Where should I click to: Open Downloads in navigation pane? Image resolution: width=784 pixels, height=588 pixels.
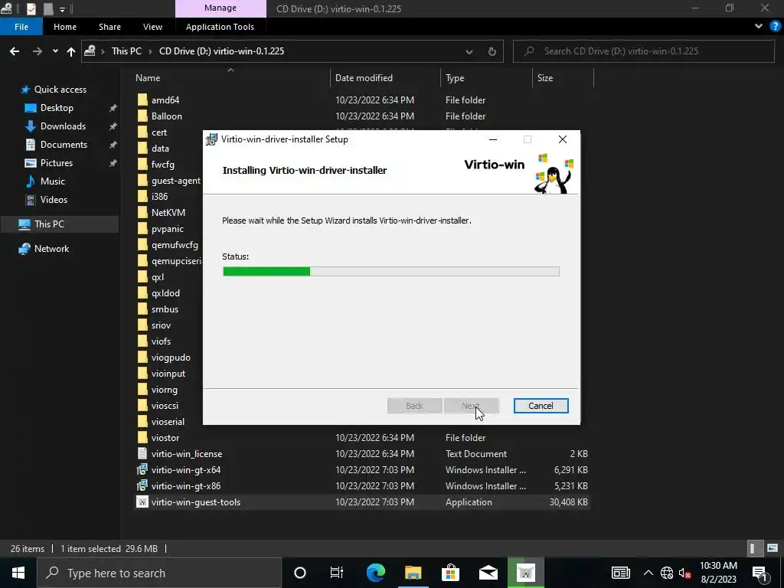click(x=63, y=126)
